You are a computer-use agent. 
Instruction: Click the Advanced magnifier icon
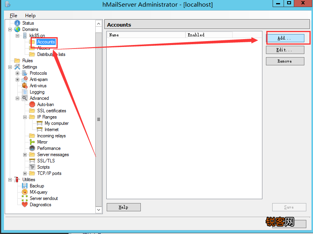coord(25,98)
